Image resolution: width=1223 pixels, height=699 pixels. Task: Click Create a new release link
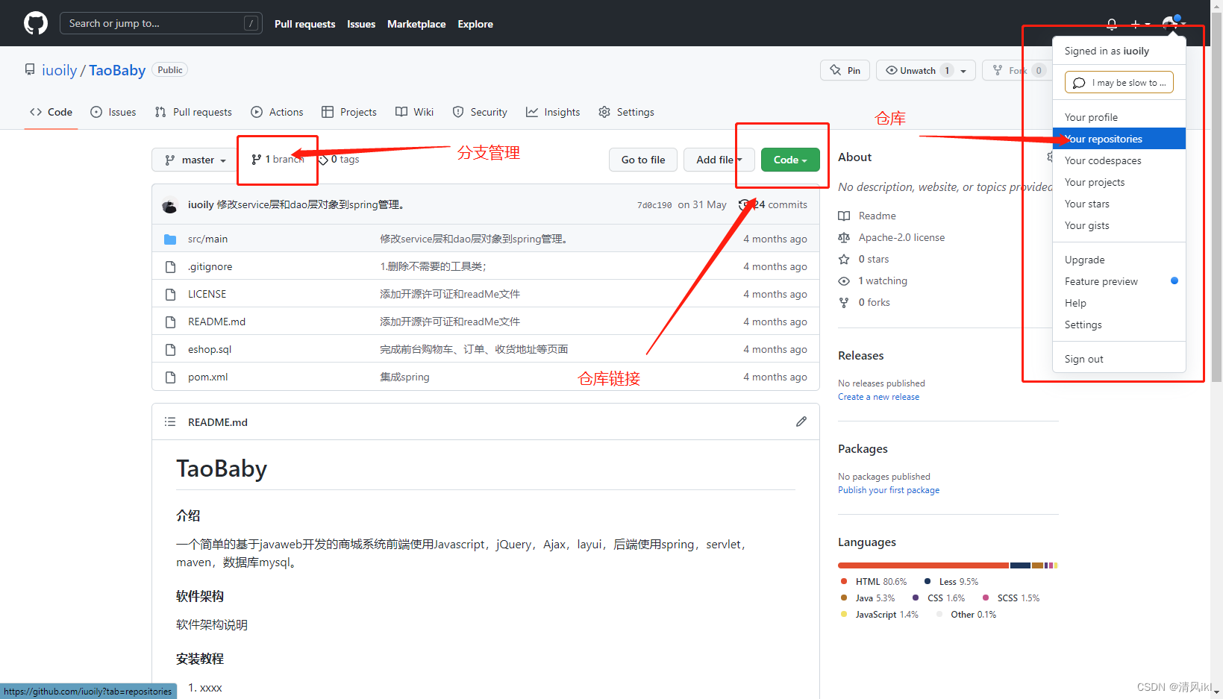pyautogui.click(x=878, y=397)
